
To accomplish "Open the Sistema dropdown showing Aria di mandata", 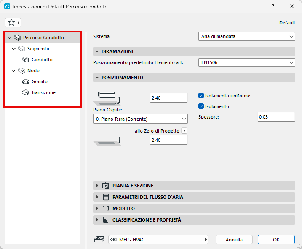I will point(246,36).
